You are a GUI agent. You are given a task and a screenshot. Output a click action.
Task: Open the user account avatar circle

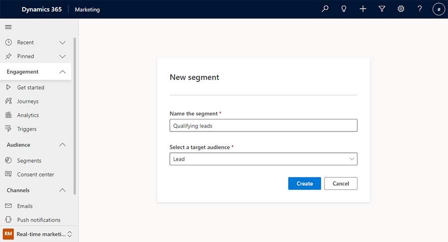[x=439, y=9]
